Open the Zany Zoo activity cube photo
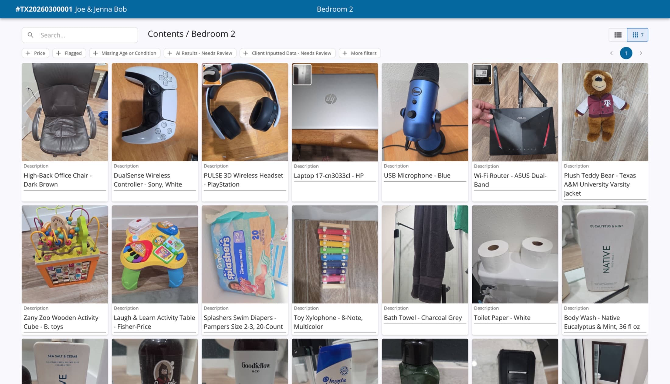 [65, 254]
